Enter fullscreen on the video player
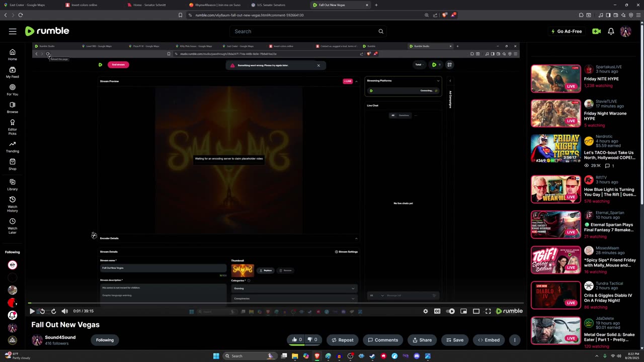This screenshot has height=362, width=644. click(488, 311)
